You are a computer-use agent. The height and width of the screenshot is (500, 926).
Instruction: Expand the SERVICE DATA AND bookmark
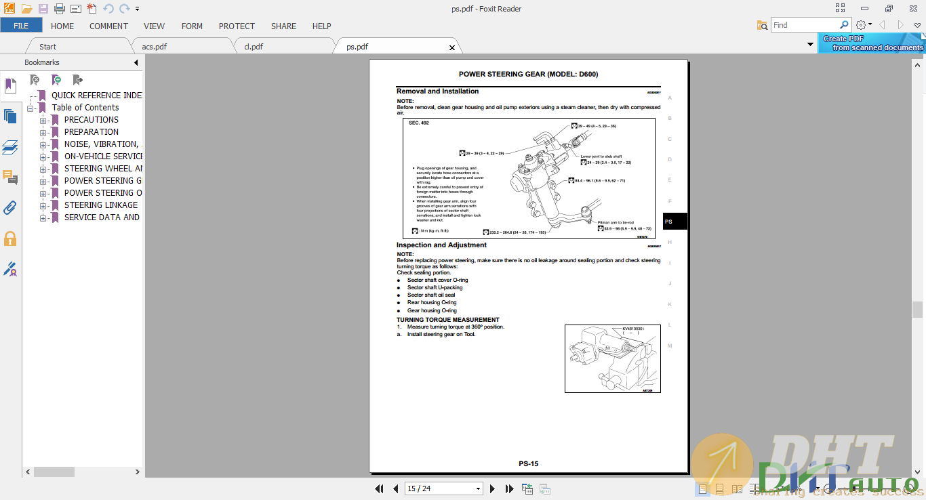pos(43,217)
